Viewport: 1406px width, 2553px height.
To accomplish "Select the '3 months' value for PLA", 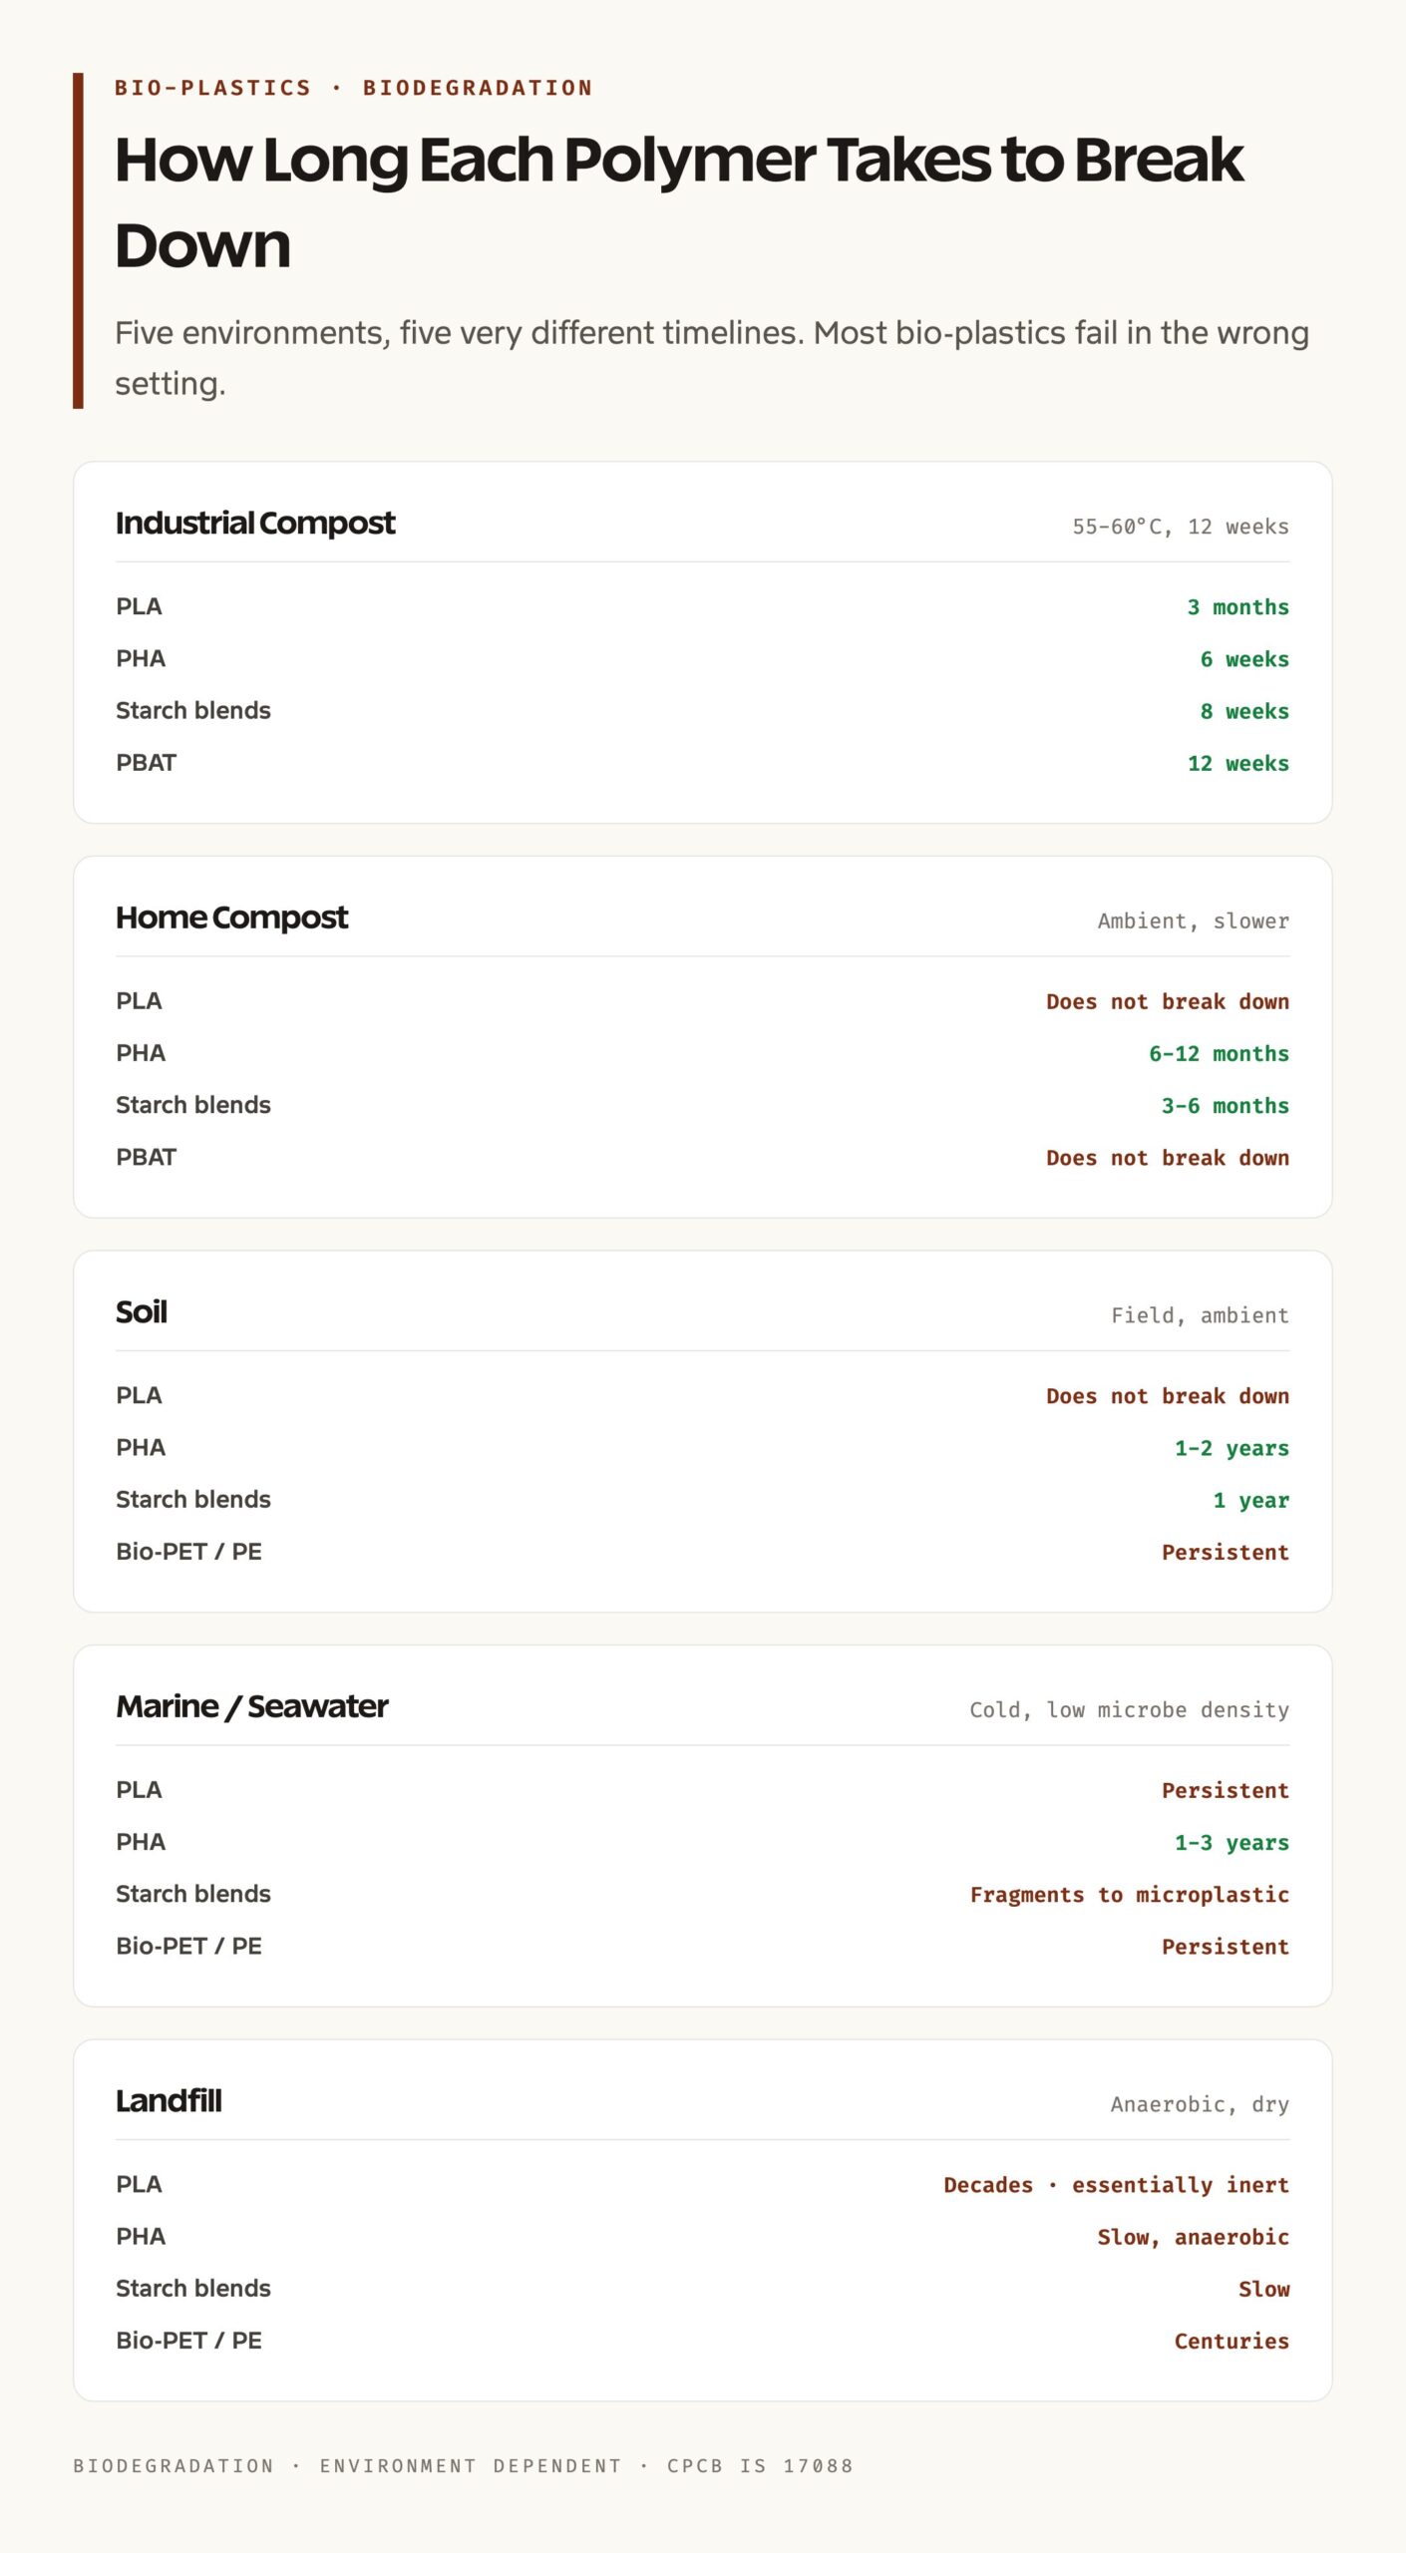I will tap(1237, 607).
